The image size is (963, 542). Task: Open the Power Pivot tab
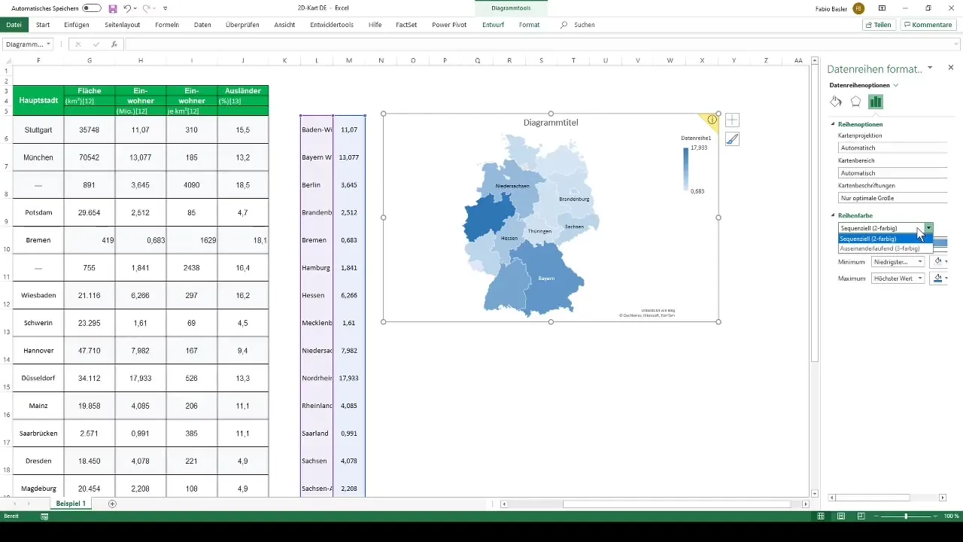(x=449, y=25)
